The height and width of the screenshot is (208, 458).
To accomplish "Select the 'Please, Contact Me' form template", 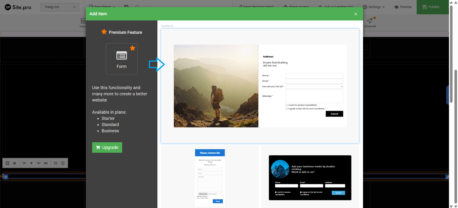I will click(x=210, y=177).
